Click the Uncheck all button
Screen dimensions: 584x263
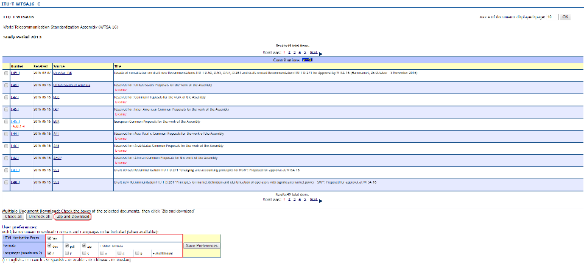point(40,217)
